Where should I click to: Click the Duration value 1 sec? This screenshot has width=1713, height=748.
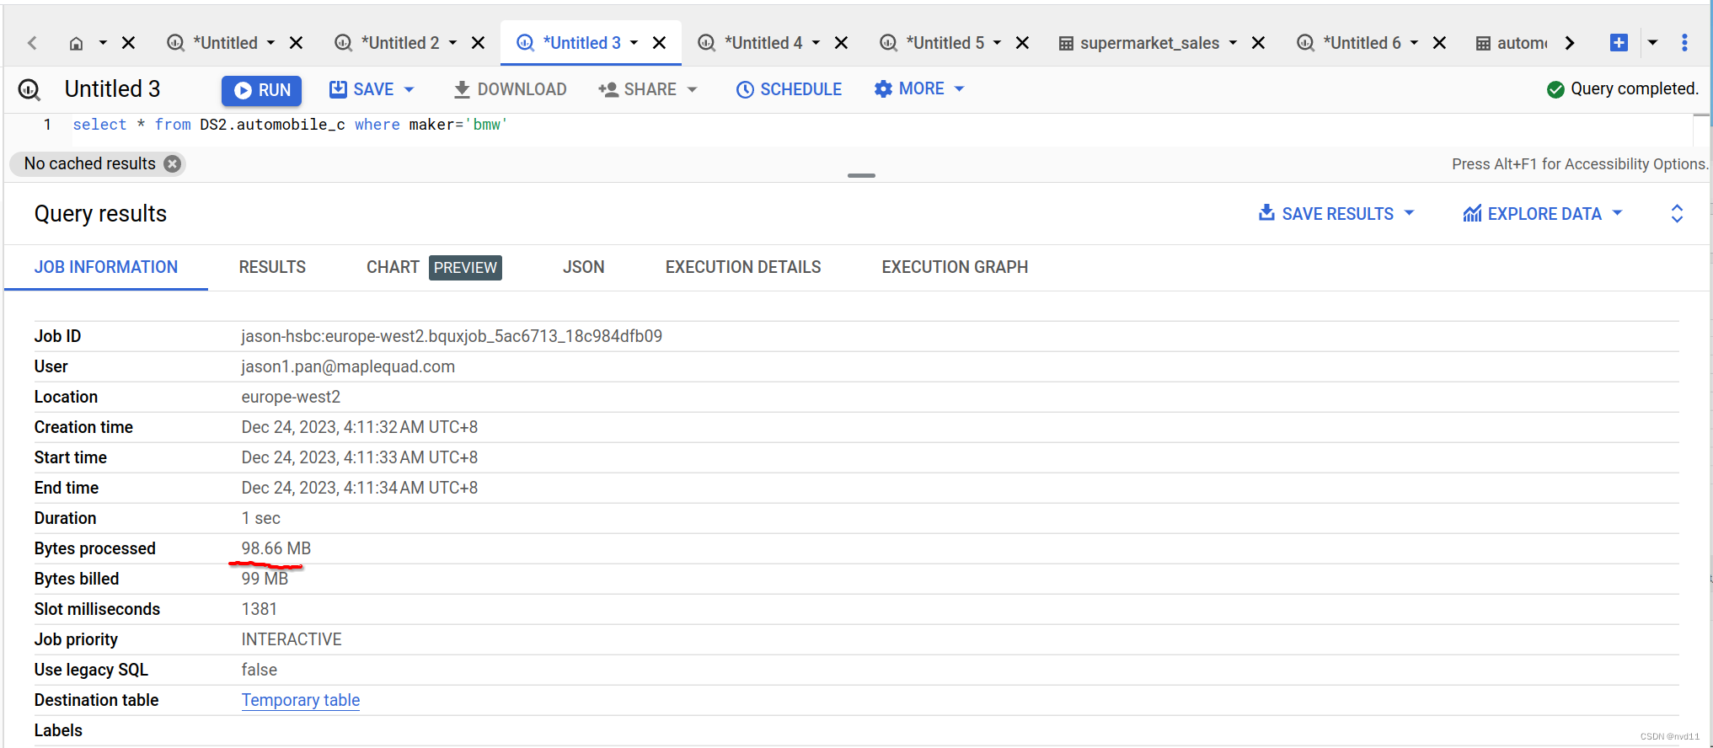tap(260, 518)
